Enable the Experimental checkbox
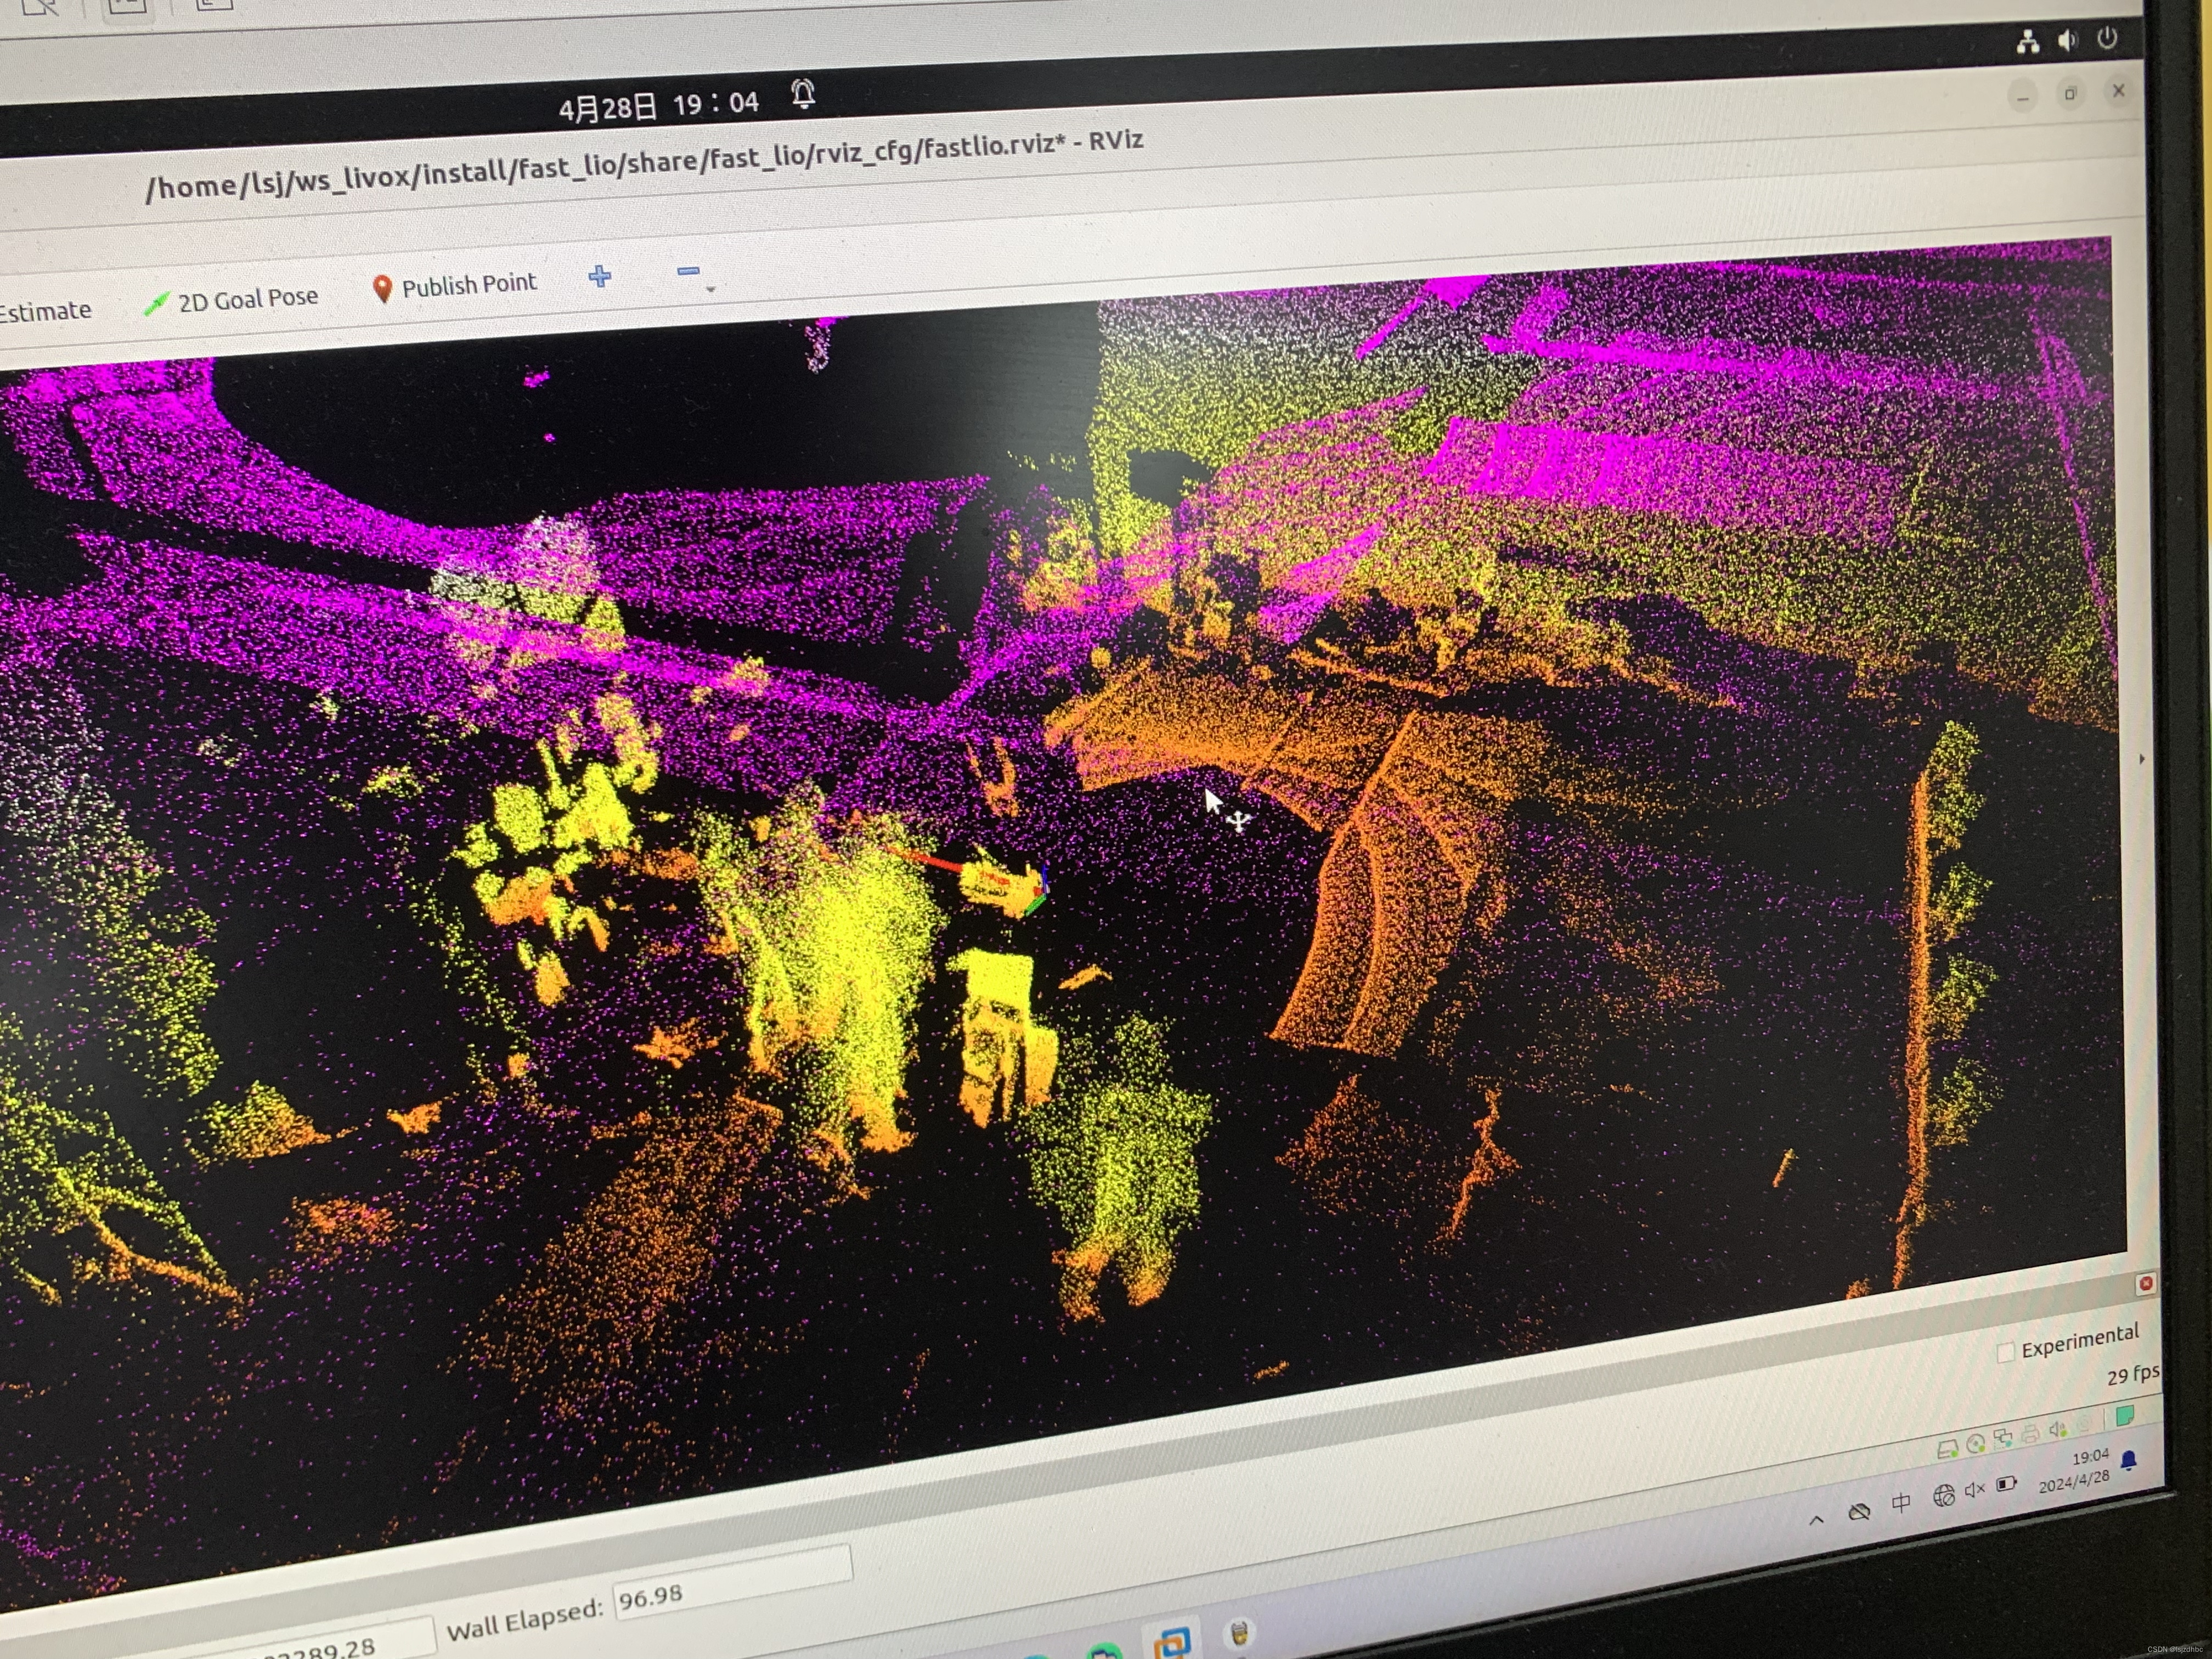This screenshot has width=2212, height=1659. pos(2005,1352)
